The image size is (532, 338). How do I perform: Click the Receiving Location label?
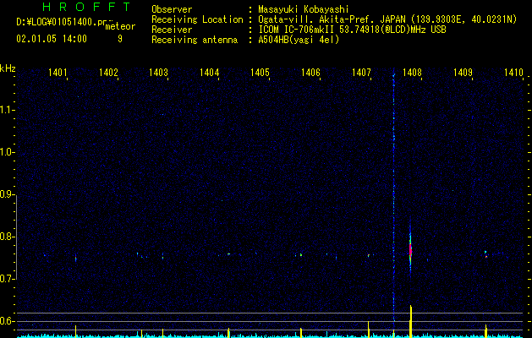[x=197, y=19]
